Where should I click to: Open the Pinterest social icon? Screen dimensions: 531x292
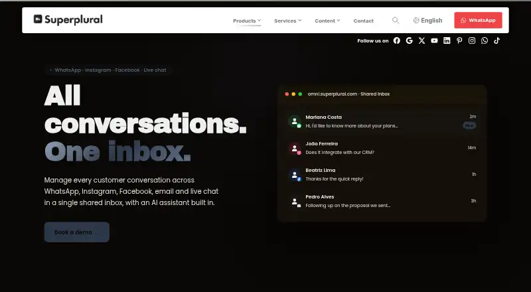tap(459, 40)
